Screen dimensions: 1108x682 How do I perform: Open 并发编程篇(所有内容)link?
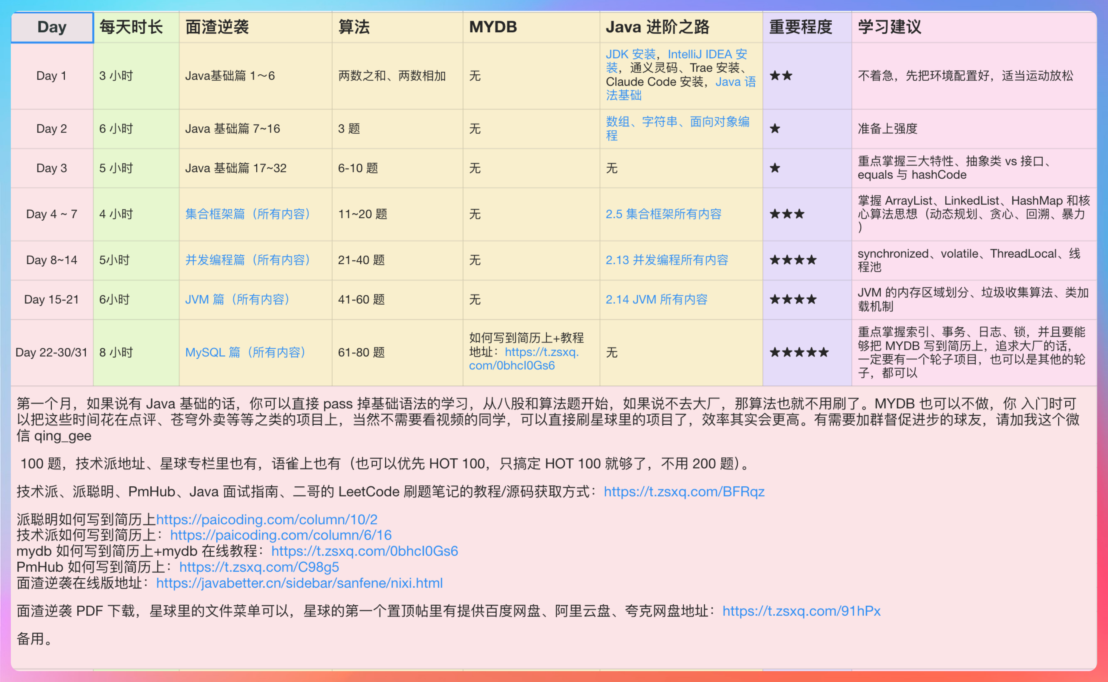tap(248, 260)
